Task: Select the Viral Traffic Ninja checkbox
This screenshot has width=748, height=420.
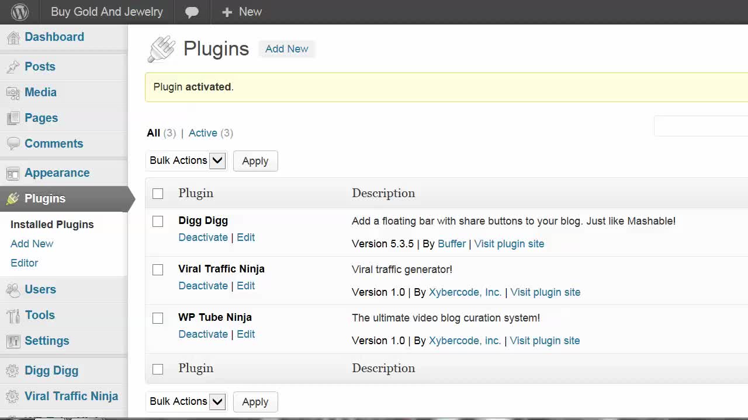Action: click(x=158, y=269)
